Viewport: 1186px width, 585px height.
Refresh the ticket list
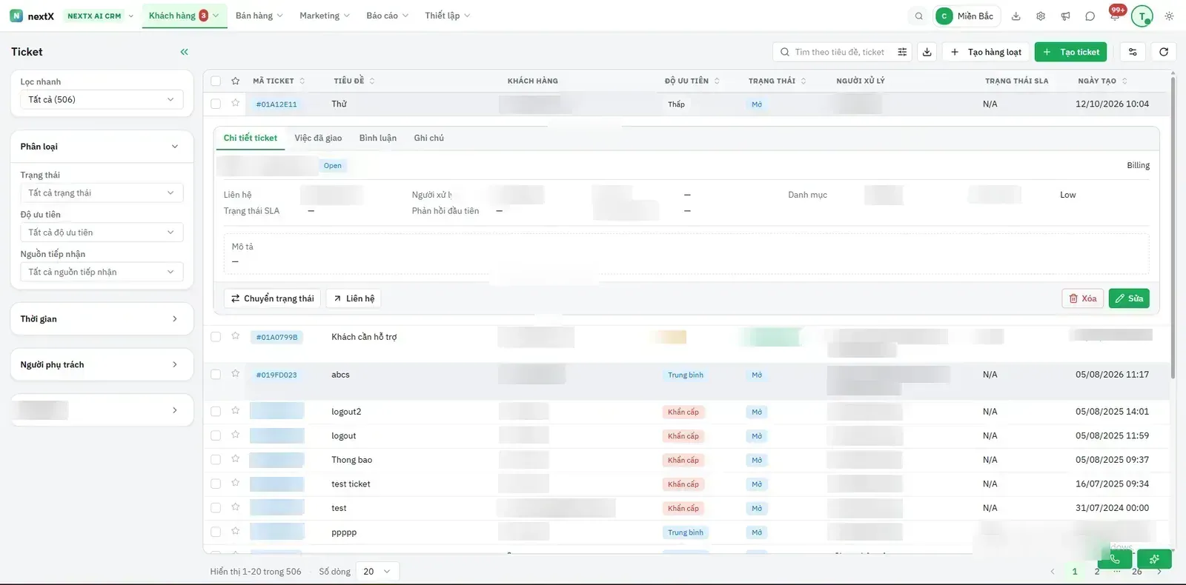point(1164,52)
